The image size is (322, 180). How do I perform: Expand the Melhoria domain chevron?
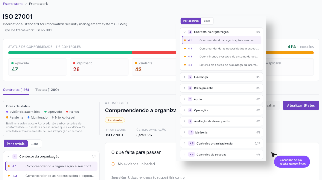click(184, 132)
